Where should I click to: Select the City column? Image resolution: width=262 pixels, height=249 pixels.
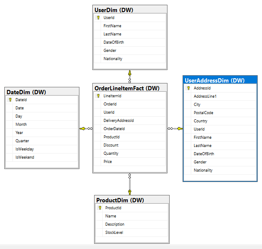click(220, 105)
